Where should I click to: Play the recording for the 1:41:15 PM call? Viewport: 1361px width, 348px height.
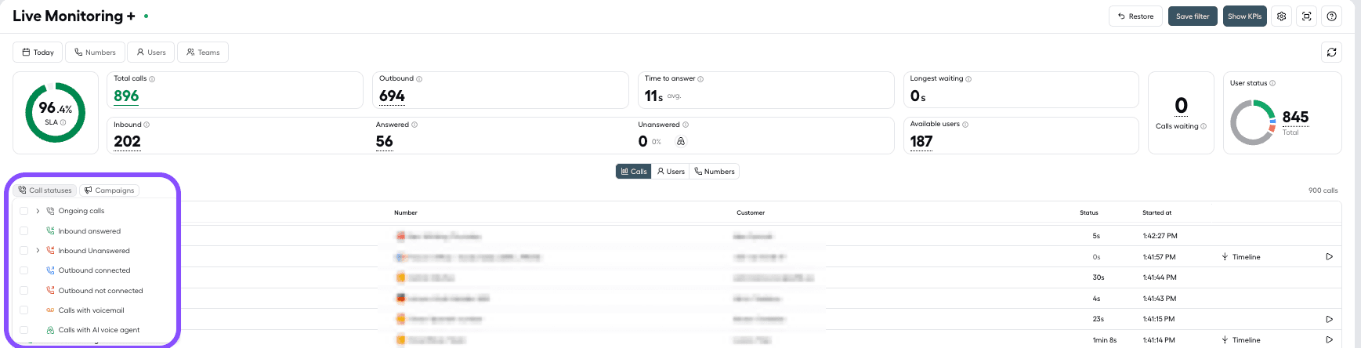pyautogui.click(x=1329, y=320)
